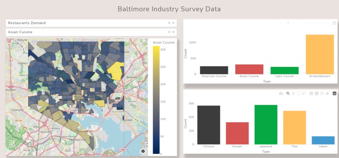This screenshot has width=339, height=158.
Task: Click the Plotly logo icon in lower chart
Action: [335, 93]
